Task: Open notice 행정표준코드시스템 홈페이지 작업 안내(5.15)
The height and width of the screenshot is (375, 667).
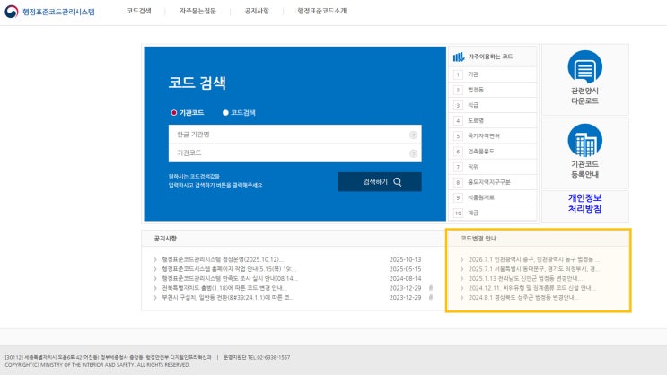Action: (x=229, y=269)
